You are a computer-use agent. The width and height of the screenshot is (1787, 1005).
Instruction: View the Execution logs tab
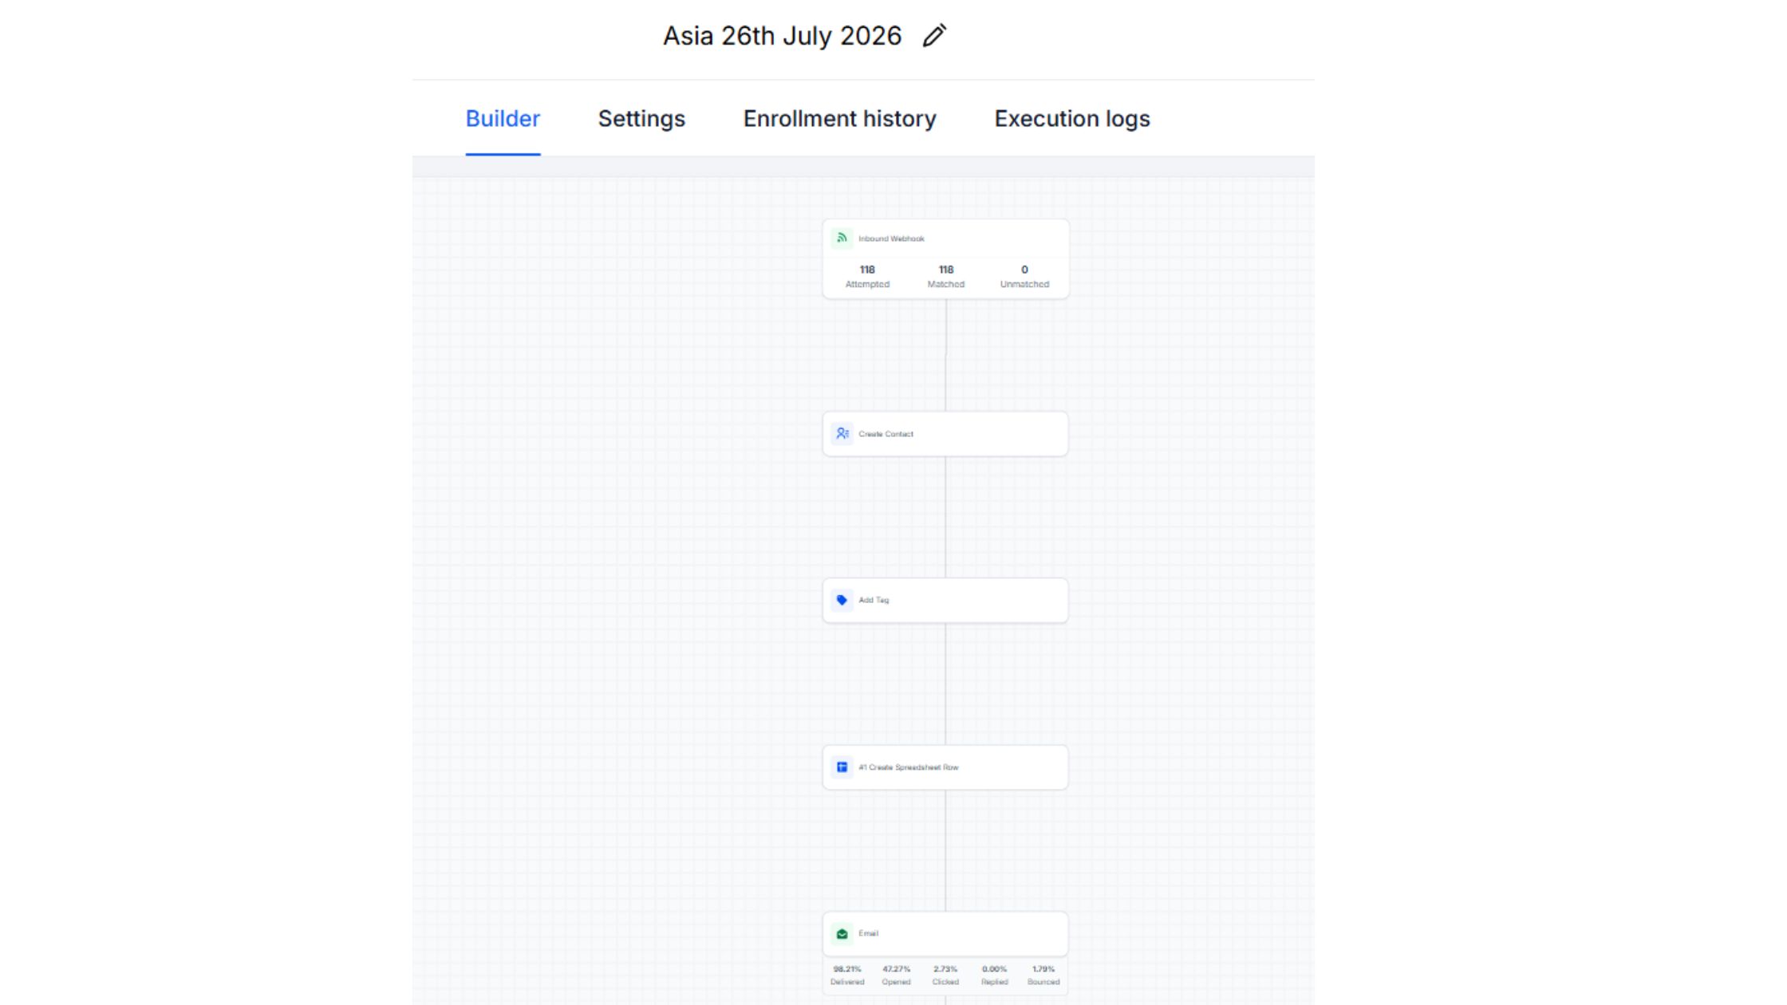coord(1071,119)
